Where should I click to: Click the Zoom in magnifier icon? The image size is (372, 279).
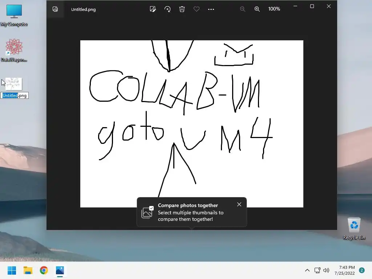(257, 9)
